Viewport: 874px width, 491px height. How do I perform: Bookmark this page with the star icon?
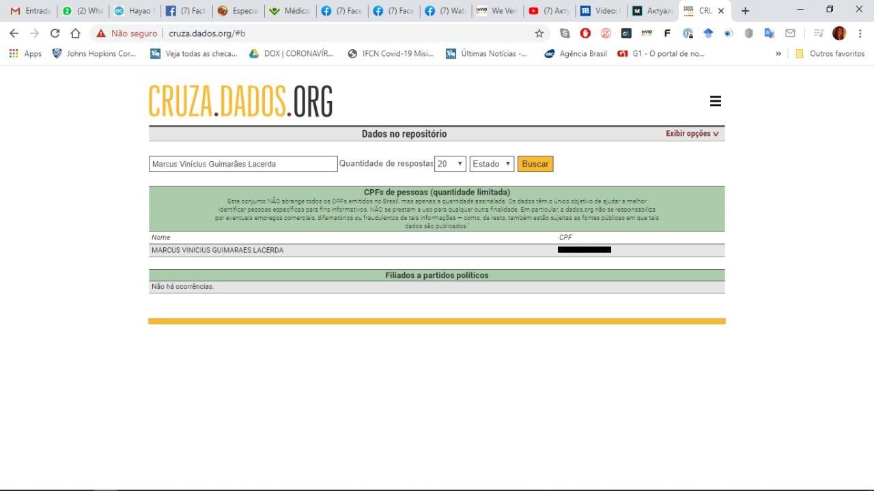539,33
